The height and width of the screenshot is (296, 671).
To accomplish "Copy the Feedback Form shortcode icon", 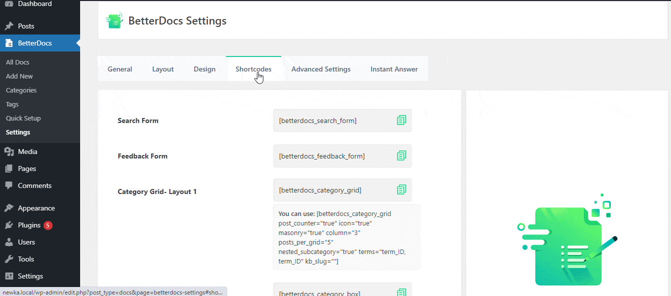I will tap(401, 156).
